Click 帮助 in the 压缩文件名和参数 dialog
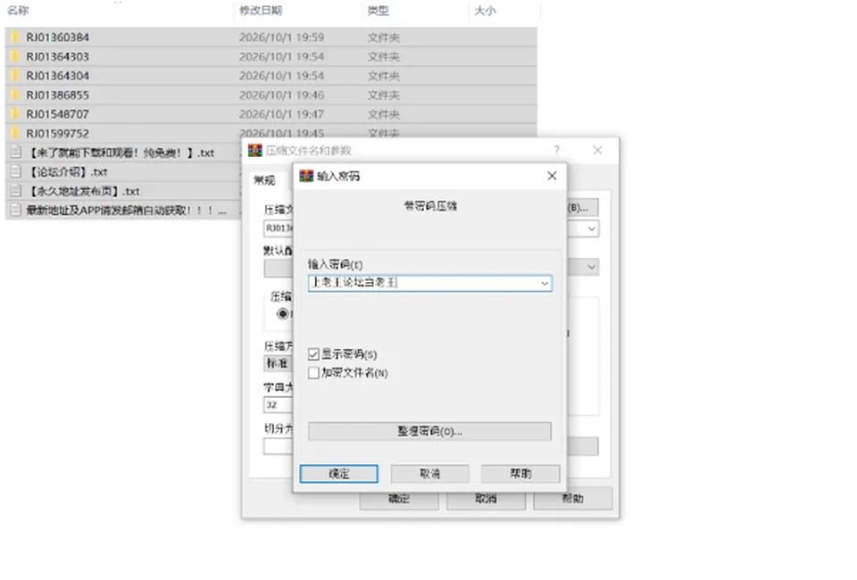 [x=573, y=499]
